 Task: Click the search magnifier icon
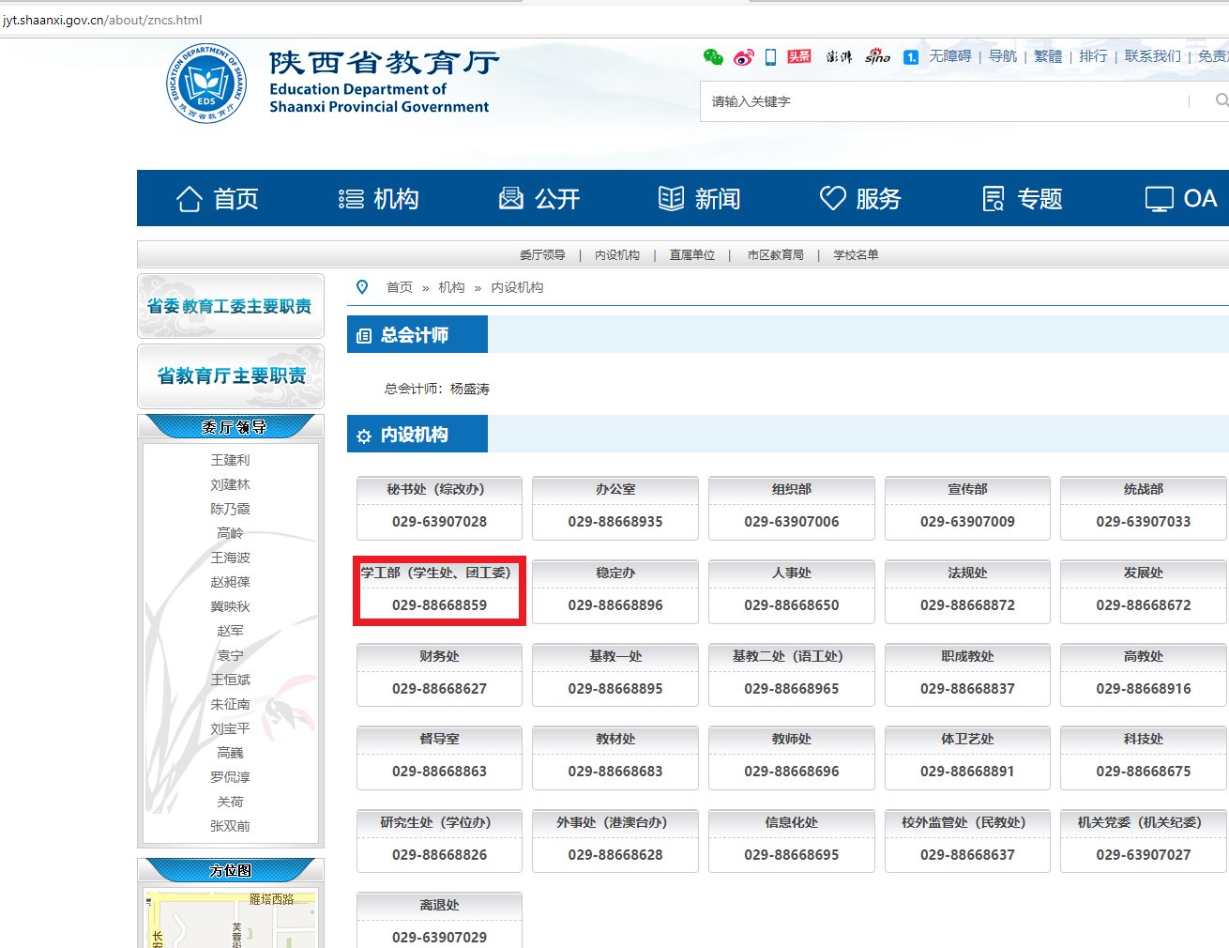click(1221, 100)
